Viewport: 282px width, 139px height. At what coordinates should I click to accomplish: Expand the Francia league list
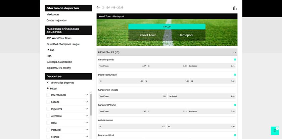pyautogui.click(x=87, y=137)
